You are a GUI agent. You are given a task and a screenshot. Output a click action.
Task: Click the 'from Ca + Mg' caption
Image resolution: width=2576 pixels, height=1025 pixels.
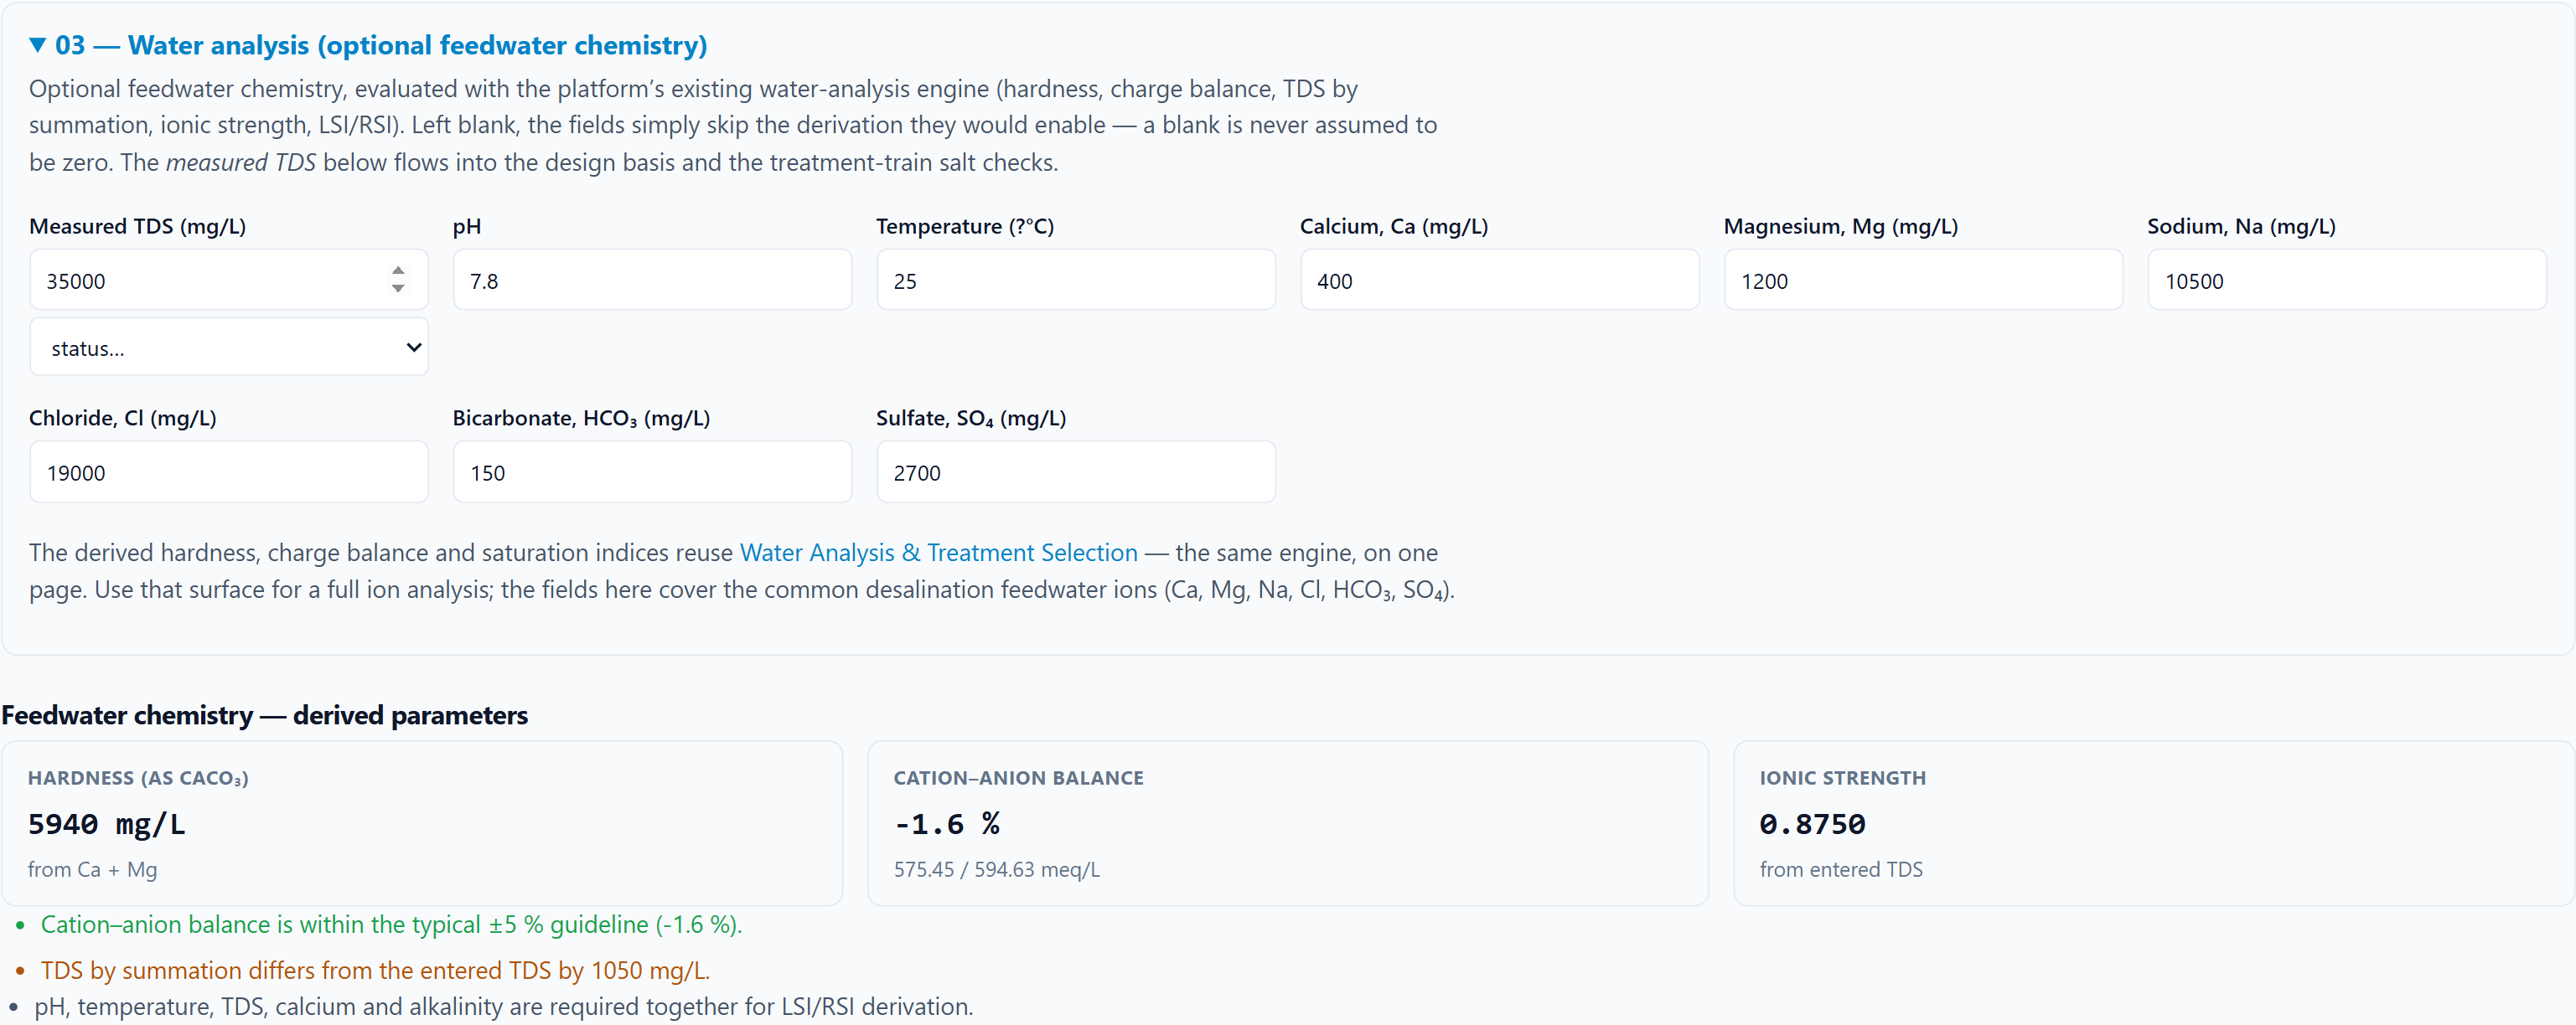point(92,869)
